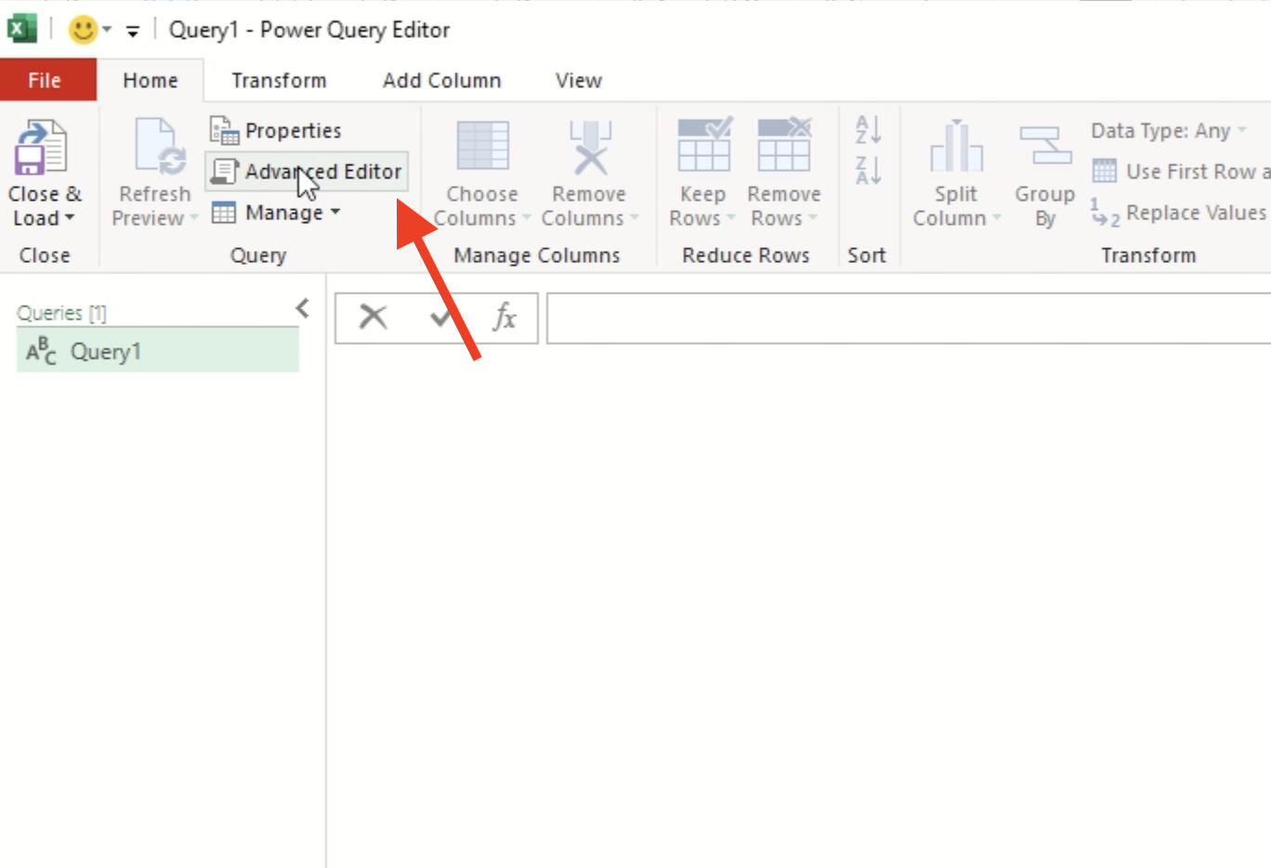
Task: Click Refresh Preview
Action: coord(153,172)
